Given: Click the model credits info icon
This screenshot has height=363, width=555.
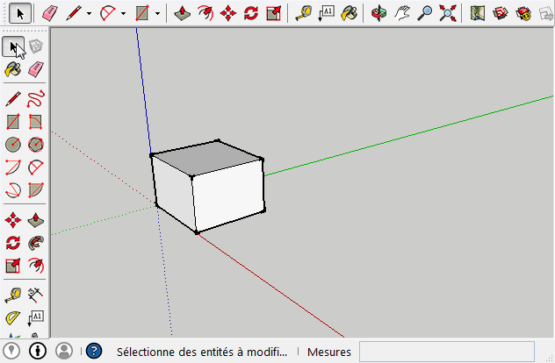Looking at the screenshot, I should click(x=39, y=351).
